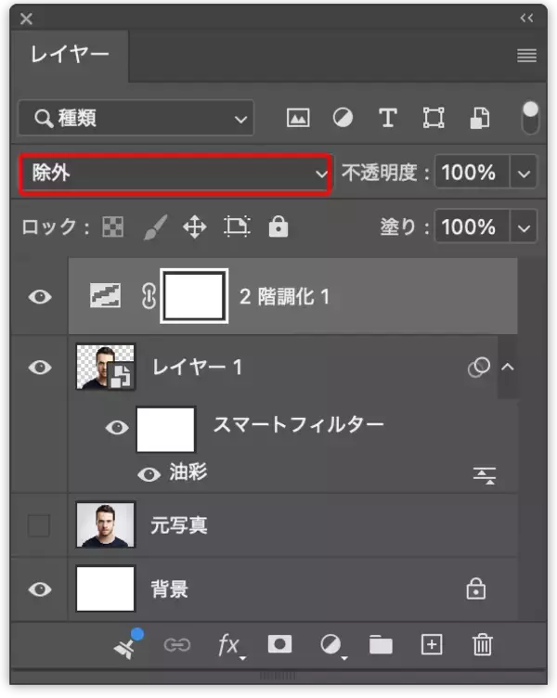Lock image pixels with brush icon
Viewport: 557px width, 698px height.
pos(155,227)
